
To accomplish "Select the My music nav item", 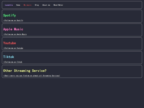I will (27, 5).
